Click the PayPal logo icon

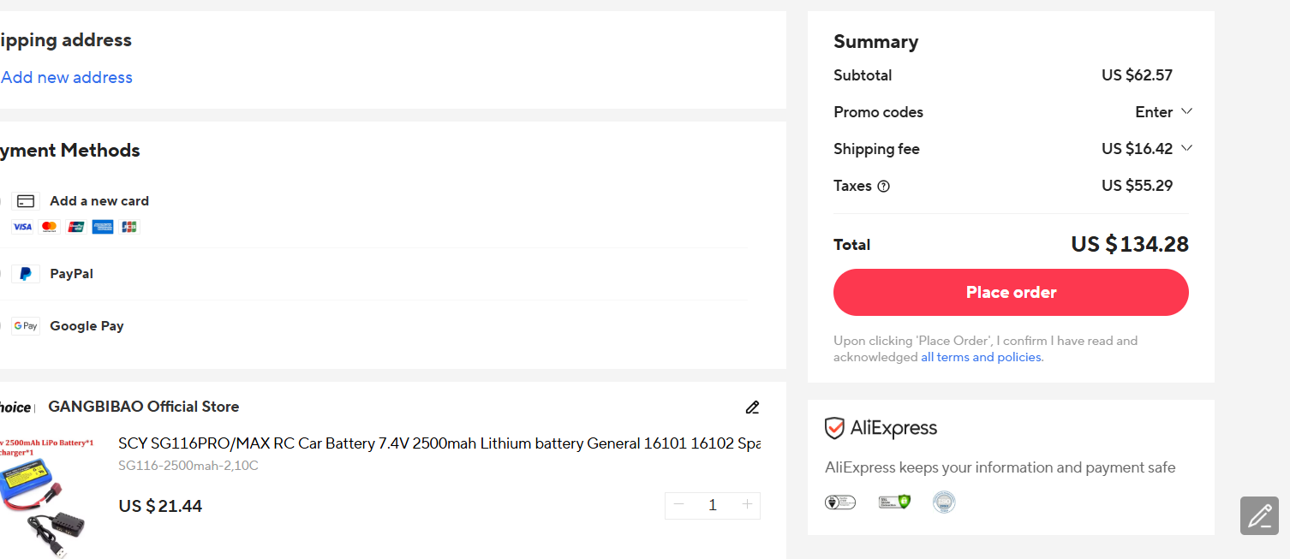[26, 274]
